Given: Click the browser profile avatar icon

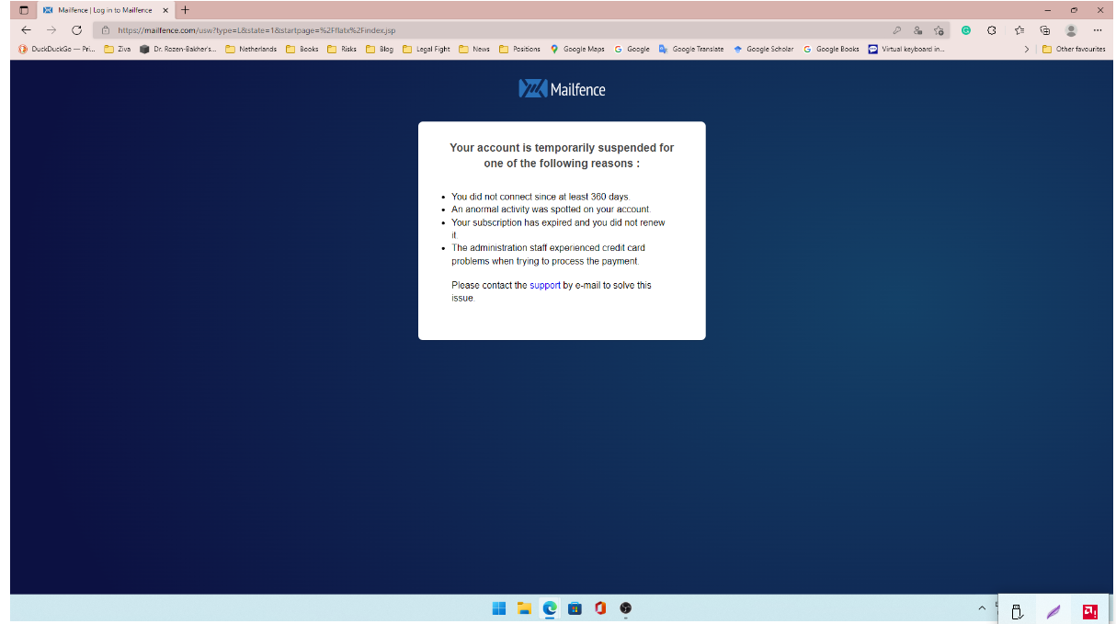Looking at the screenshot, I should point(1071,30).
